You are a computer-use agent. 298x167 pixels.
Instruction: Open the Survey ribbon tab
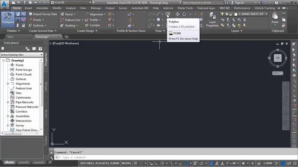(x=123, y=8)
